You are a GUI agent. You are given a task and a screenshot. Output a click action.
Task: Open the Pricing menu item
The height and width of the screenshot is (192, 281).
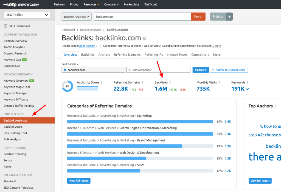pyautogui.click(x=74, y=4)
